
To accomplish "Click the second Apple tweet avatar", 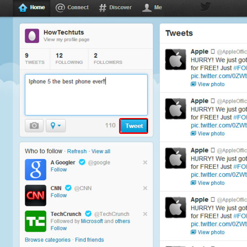I will [175, 109].
